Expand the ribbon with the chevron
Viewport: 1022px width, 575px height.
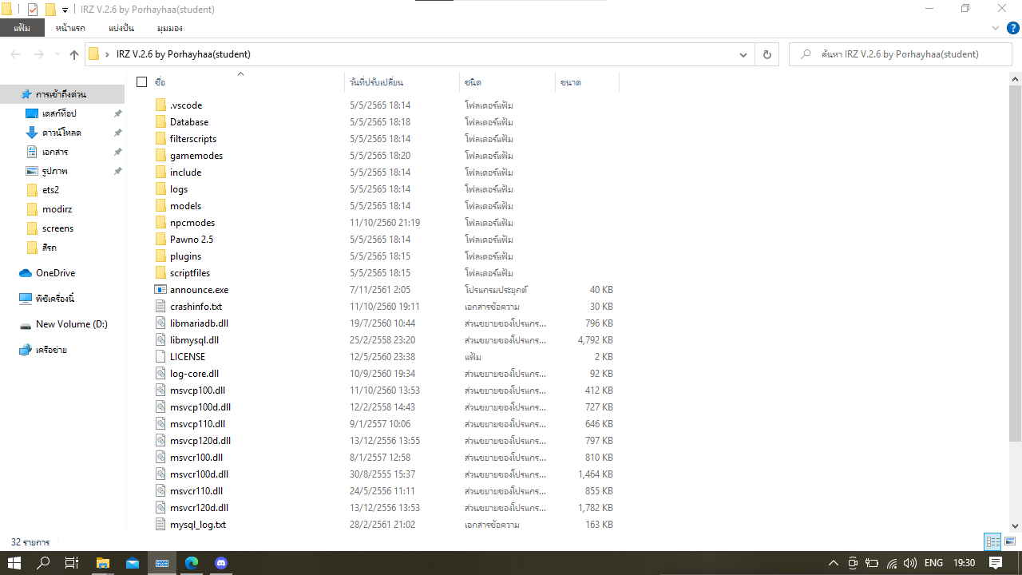[996, 28]
